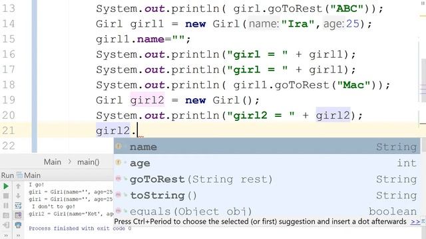Click the down arrow in Run console
This screenshot has height=239, width=426.
tap(18, 196)
